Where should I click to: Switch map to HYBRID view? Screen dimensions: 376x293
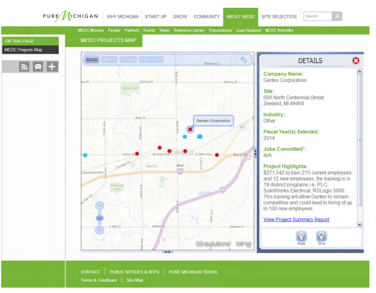tap(128, 60)
